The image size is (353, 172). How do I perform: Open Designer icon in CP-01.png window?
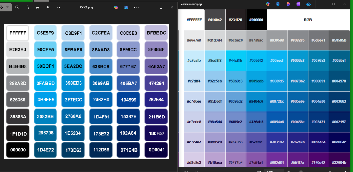click(126, 7)
